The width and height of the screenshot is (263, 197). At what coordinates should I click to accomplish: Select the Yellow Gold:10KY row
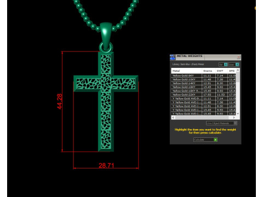click(x=203, y=79)
